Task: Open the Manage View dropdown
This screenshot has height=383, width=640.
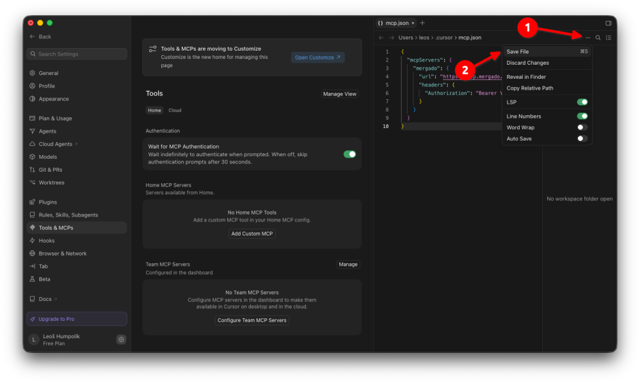Action: point(340,94)
